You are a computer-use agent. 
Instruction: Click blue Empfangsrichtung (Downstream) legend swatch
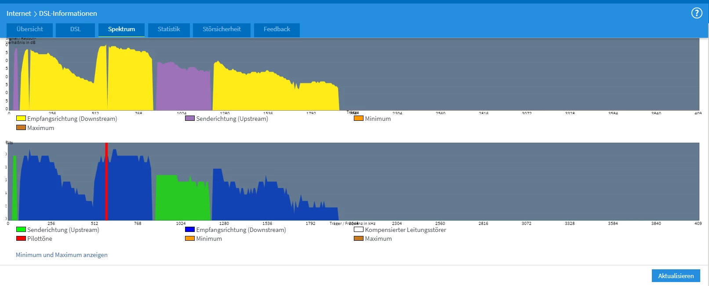click(189, 230)
